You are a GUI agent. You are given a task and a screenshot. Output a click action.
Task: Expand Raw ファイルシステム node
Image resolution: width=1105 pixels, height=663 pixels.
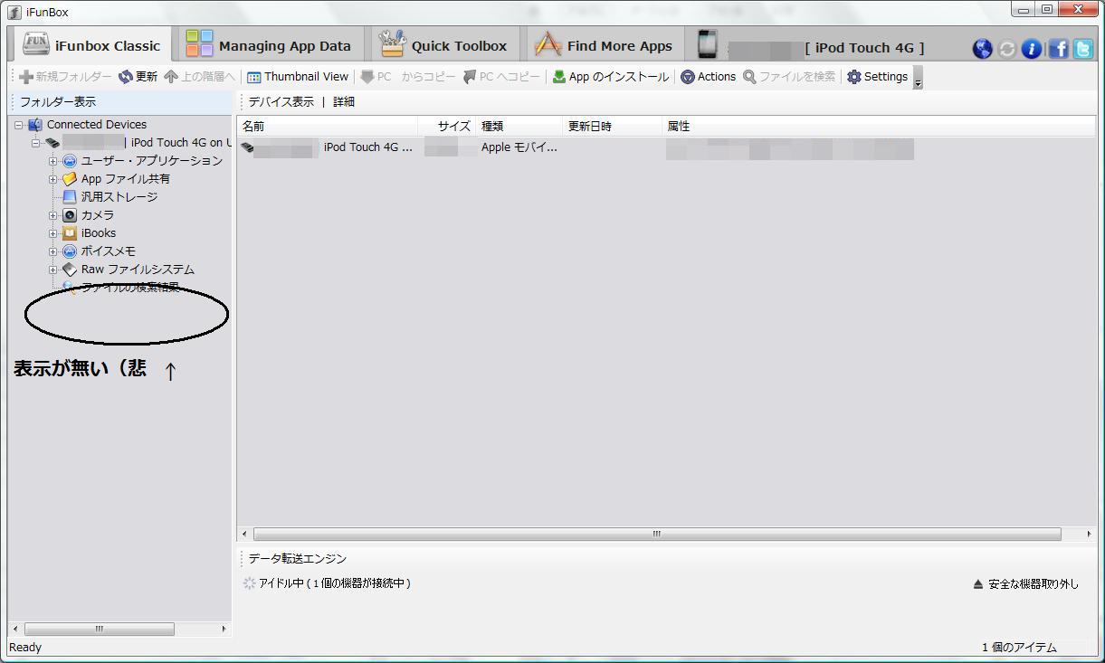pos(52,270)
